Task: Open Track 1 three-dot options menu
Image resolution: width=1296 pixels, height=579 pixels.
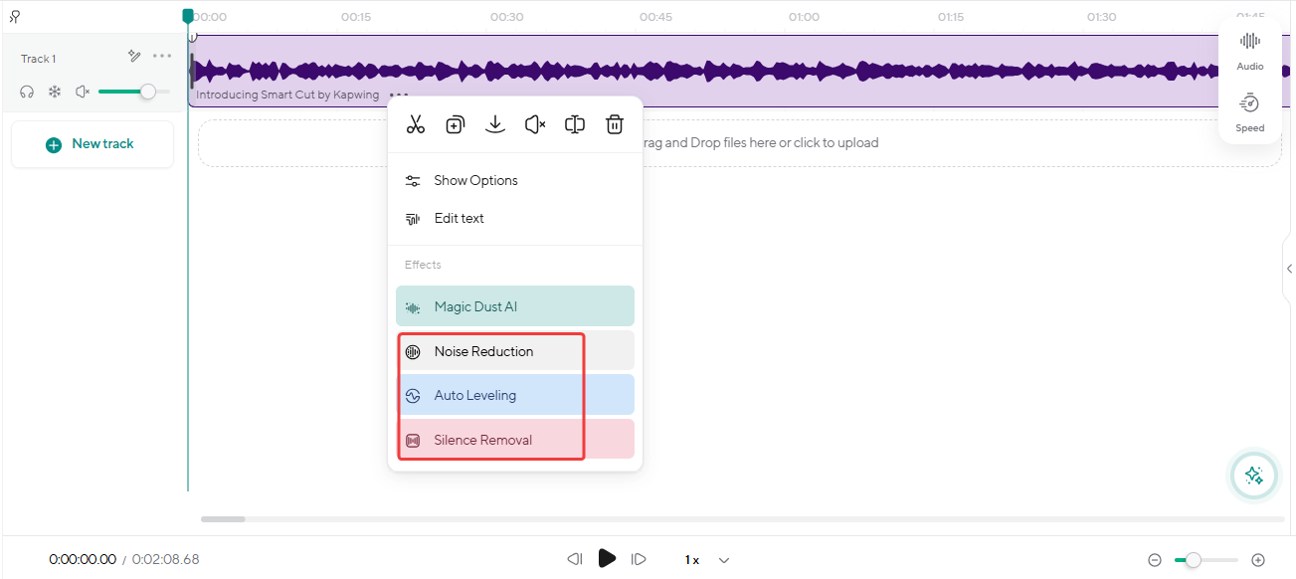Action: click(x=162, y=57)
